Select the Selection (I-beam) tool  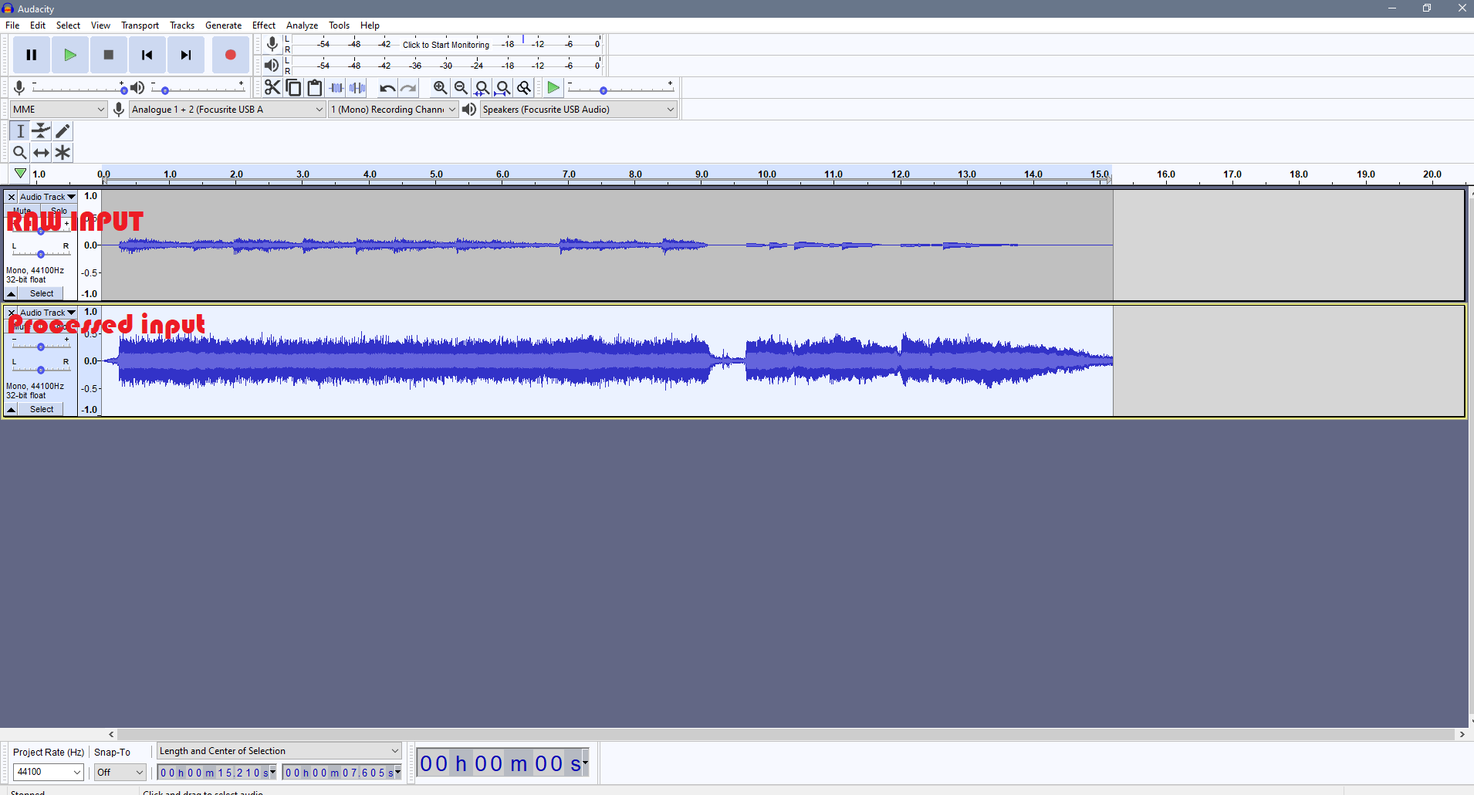[20, 131]
